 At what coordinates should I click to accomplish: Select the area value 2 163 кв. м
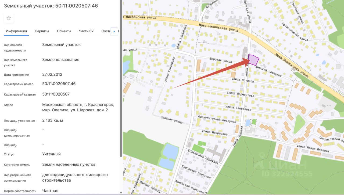tap(53, 120)
